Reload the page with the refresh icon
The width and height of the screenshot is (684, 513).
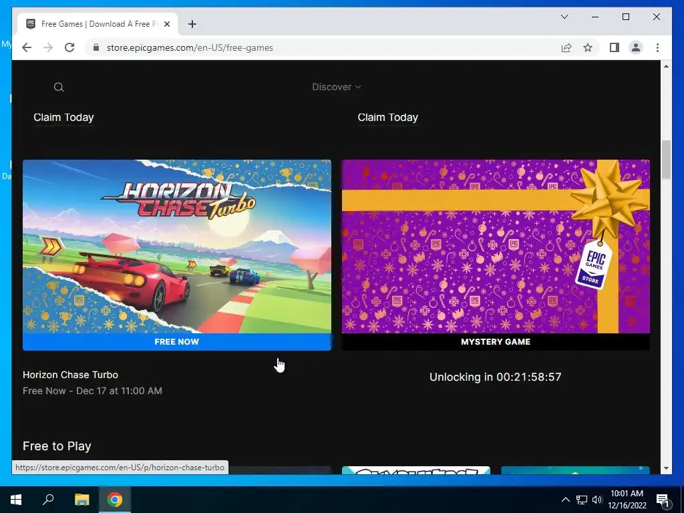69,47
